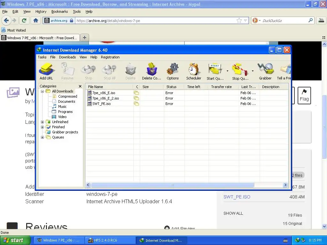Open Stop Queue dropdown arrow

tap(253, 71)
